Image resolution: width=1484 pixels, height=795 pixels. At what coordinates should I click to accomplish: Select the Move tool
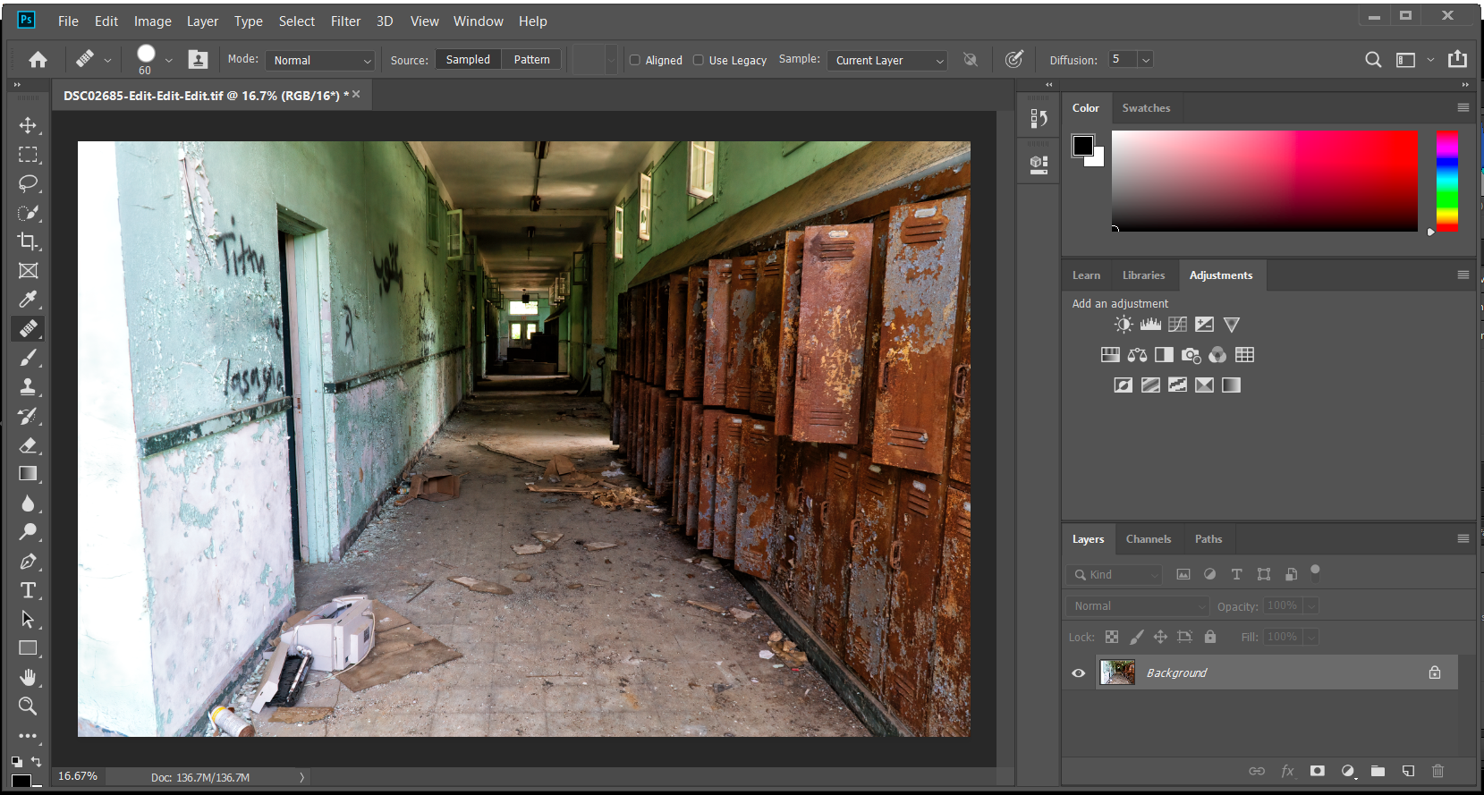pos(28,125)
